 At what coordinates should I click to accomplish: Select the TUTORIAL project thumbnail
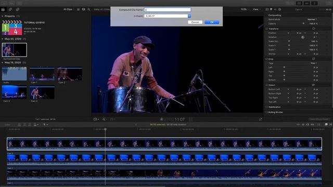tap(12, 28)
